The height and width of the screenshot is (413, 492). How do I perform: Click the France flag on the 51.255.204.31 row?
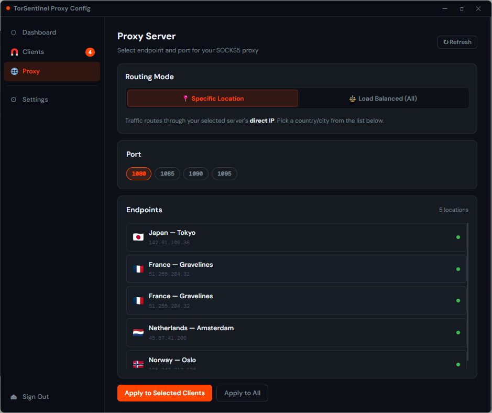[138, 268]
